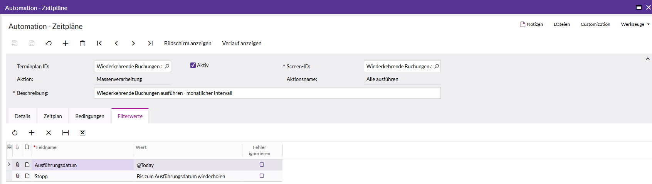
Task: Fit grid columns width icon
Action: tap(66, 133)
